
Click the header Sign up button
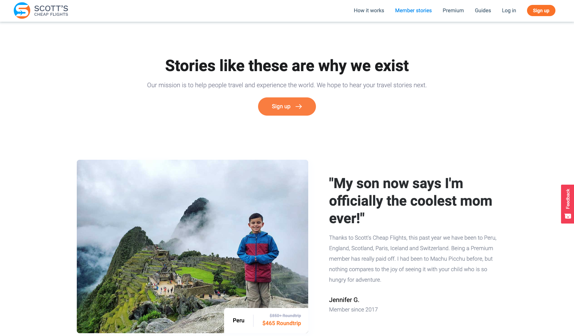[541, 11]
